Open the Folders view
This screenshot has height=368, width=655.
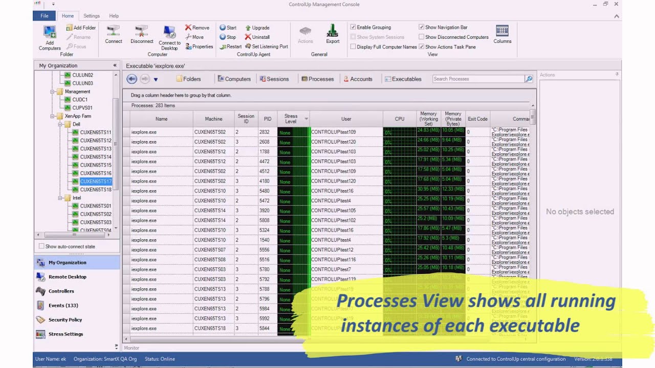tap(188, 79)
